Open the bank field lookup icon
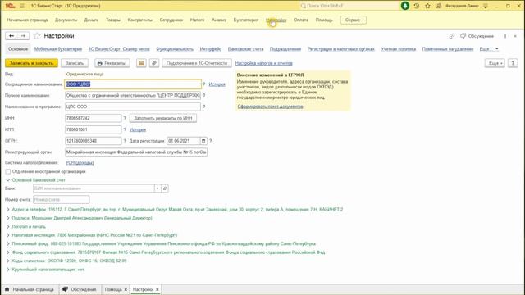Screen dimensions: 525x295 coord(165,188)
